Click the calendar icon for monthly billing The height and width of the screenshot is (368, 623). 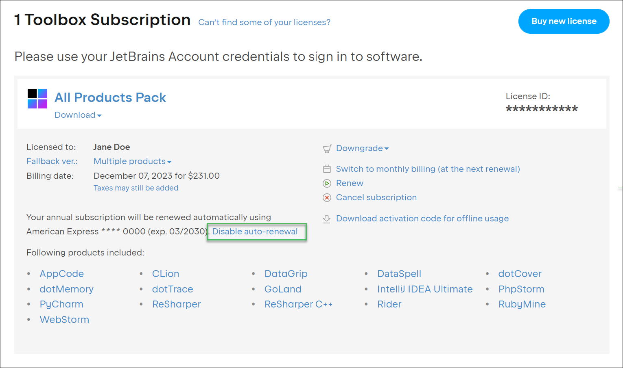pos(327,169)
